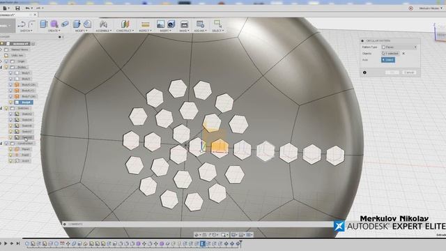Open the Pattern Type dropdown
The width and height of the screenshot is (446, 251).
click(399, 47)
